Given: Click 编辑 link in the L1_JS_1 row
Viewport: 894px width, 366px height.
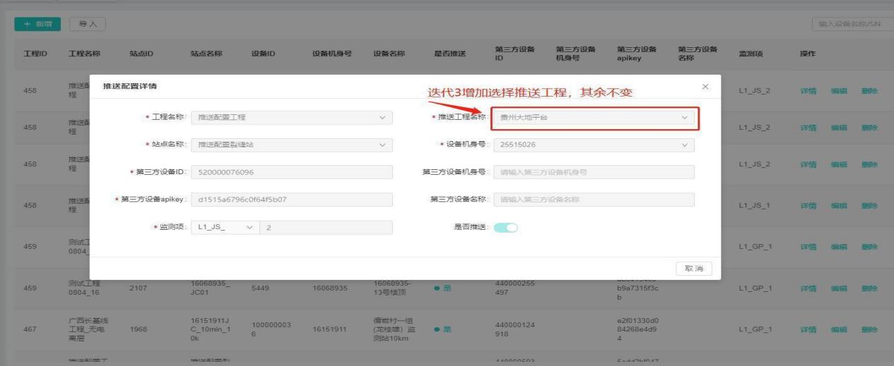Looking at the screenshot, I should tap(839, 206).
